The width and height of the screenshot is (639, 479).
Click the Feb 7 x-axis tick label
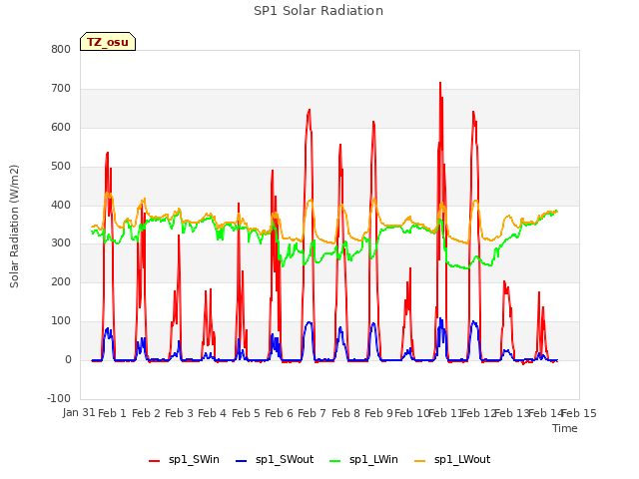312,413
